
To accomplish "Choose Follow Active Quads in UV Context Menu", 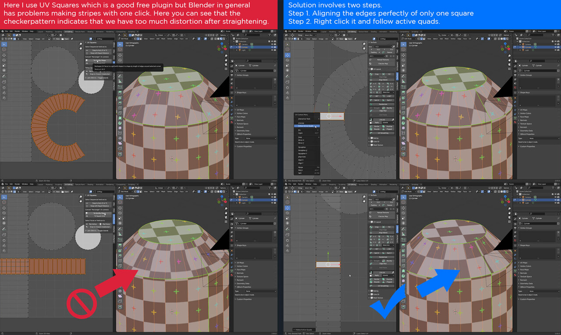I will click(308, 126).
